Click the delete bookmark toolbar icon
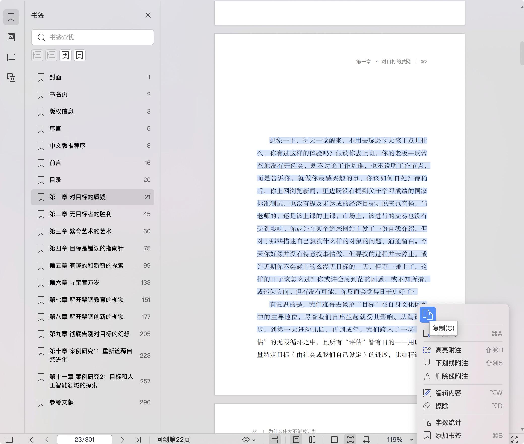524x444 pixels. [x=79, y=55]
